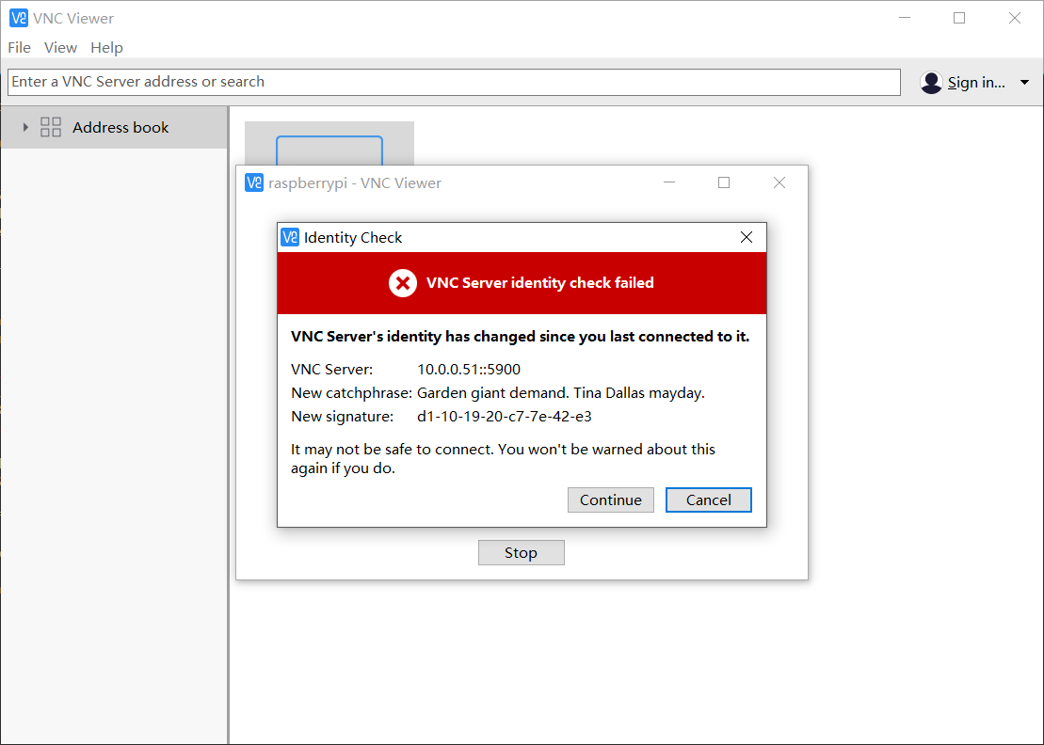1044x745 pixels.
Task: Click the user avatar icon beside Sign in
Action: (x=931, y=83)
